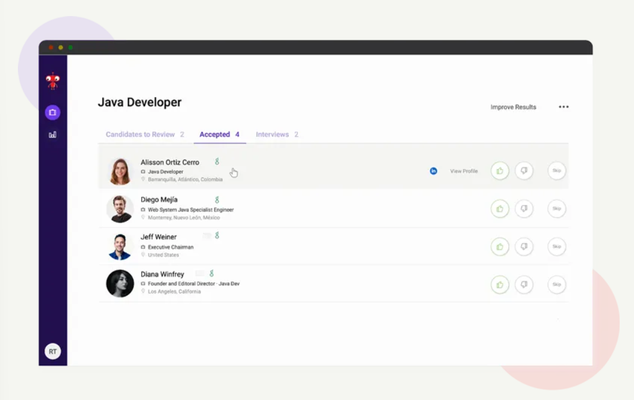
Task: Thumbs up Alisson Ortiz Cerro
Action: (x=500, y=171)
